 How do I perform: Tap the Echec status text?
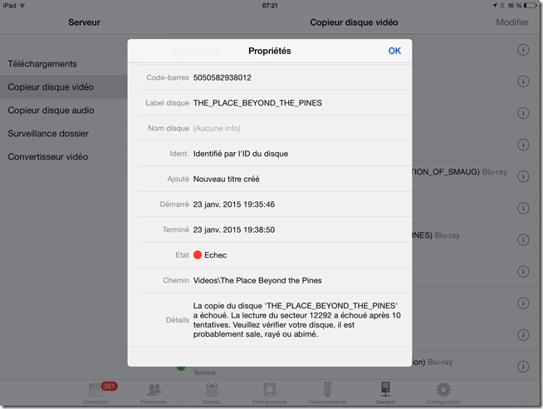coord(215,255)
